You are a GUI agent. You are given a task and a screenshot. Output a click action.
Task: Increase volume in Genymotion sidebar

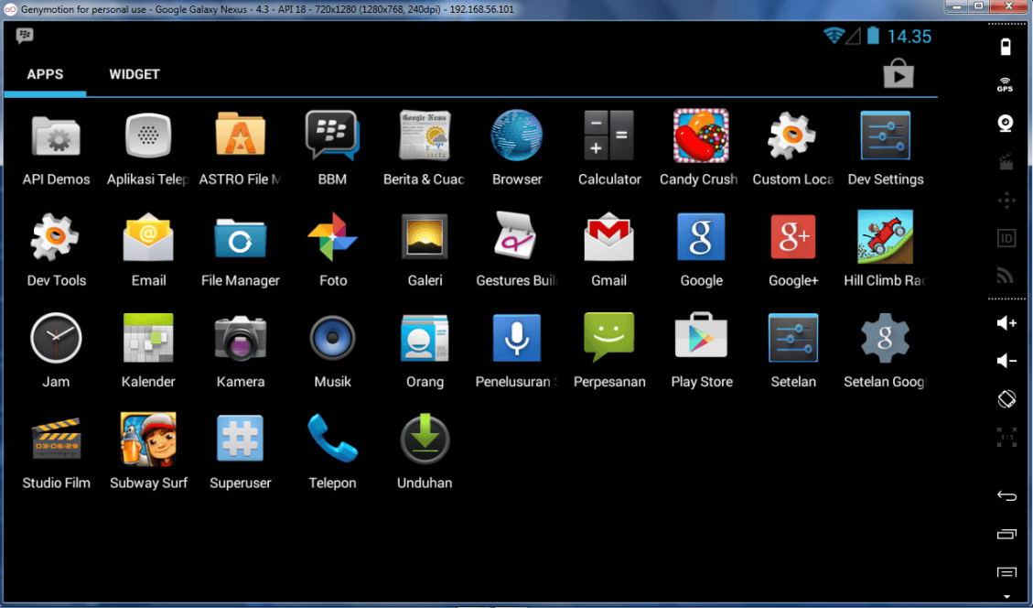1006,322
